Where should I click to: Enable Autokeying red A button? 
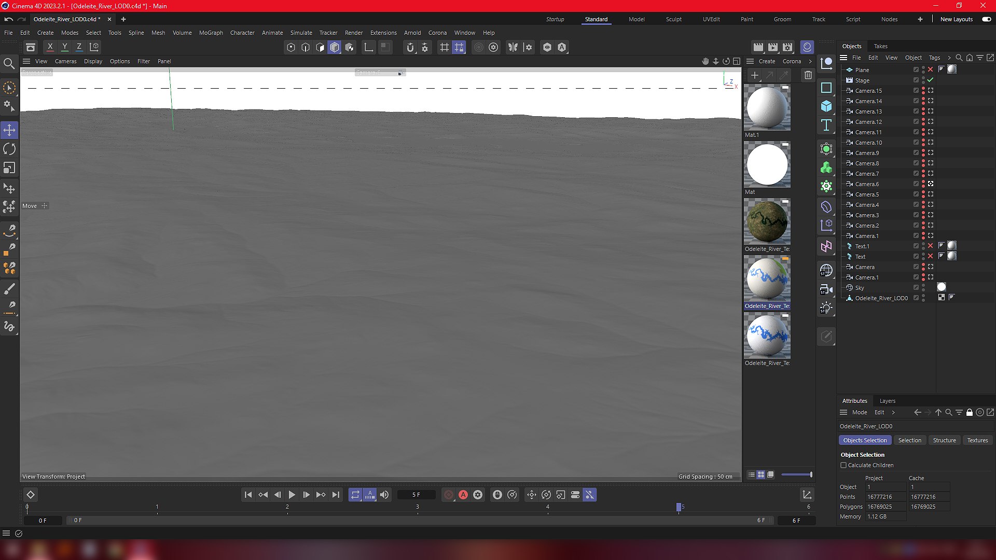point(463,495)
